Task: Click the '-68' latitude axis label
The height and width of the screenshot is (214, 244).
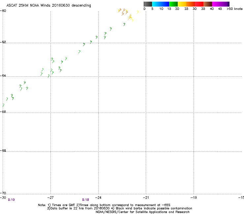Action: point(3,150)
